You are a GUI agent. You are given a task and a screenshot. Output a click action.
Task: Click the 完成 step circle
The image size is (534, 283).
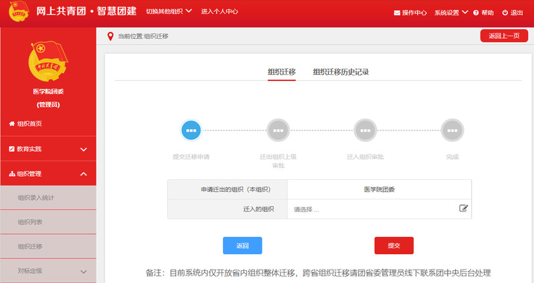(452, 130)
